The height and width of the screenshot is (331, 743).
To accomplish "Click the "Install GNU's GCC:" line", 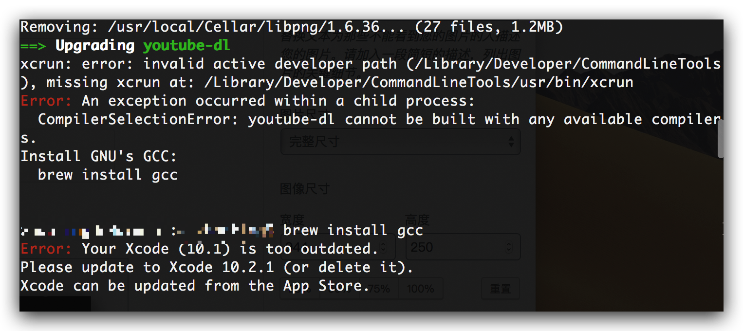I will tap(99, 156).
